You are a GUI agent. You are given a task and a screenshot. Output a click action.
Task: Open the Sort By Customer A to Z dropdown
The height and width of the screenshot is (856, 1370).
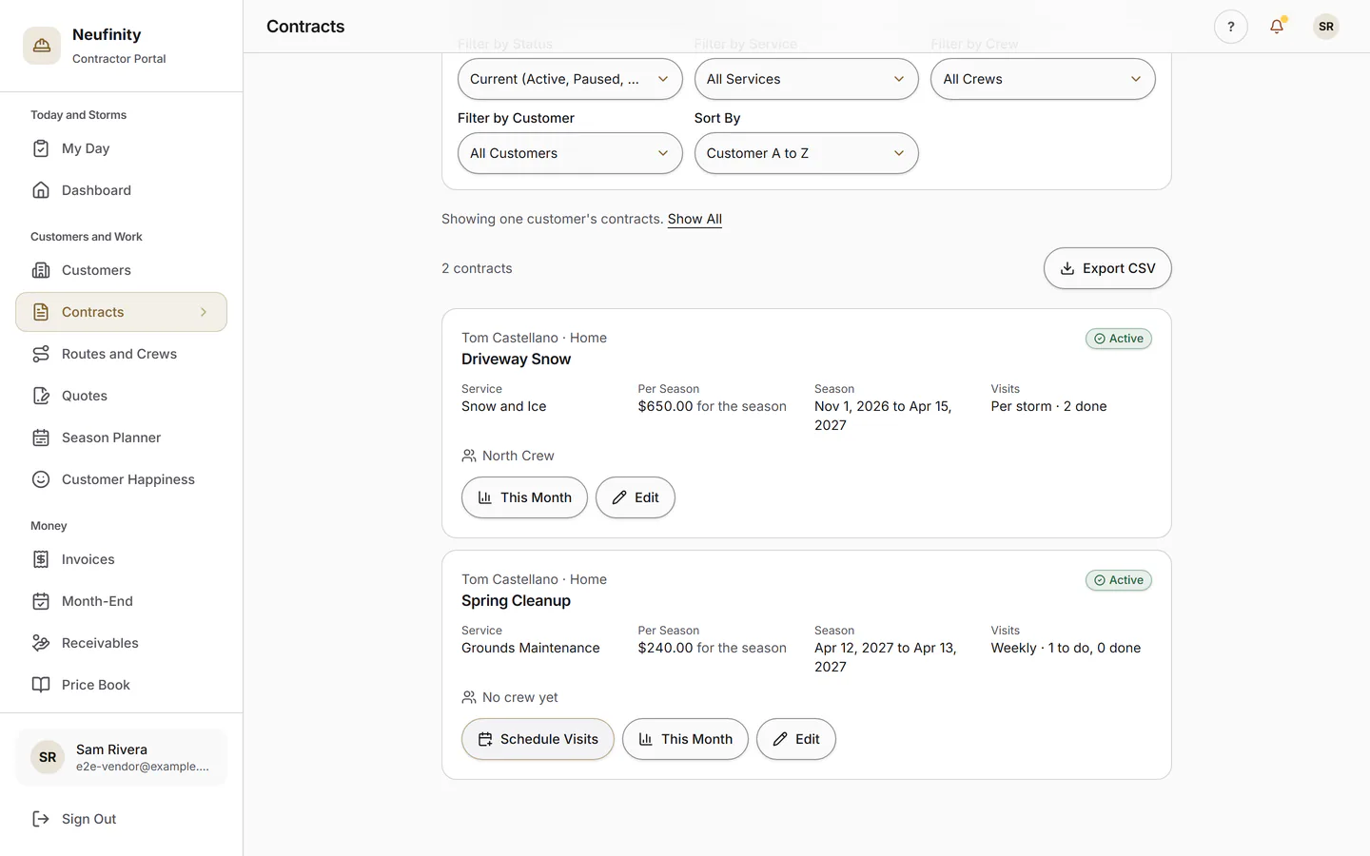coord(806,153)
